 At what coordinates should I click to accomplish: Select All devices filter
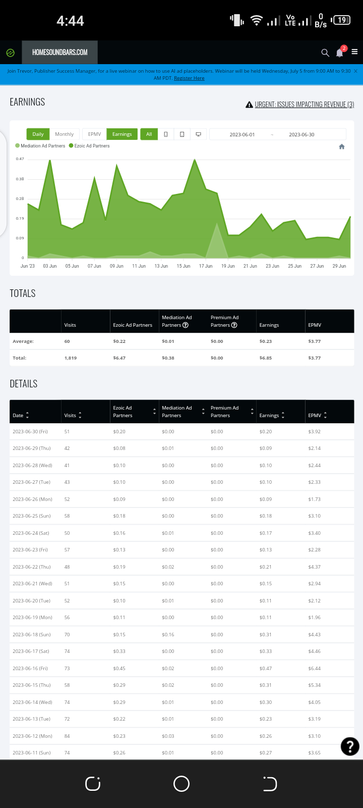(x=149, y=134)
